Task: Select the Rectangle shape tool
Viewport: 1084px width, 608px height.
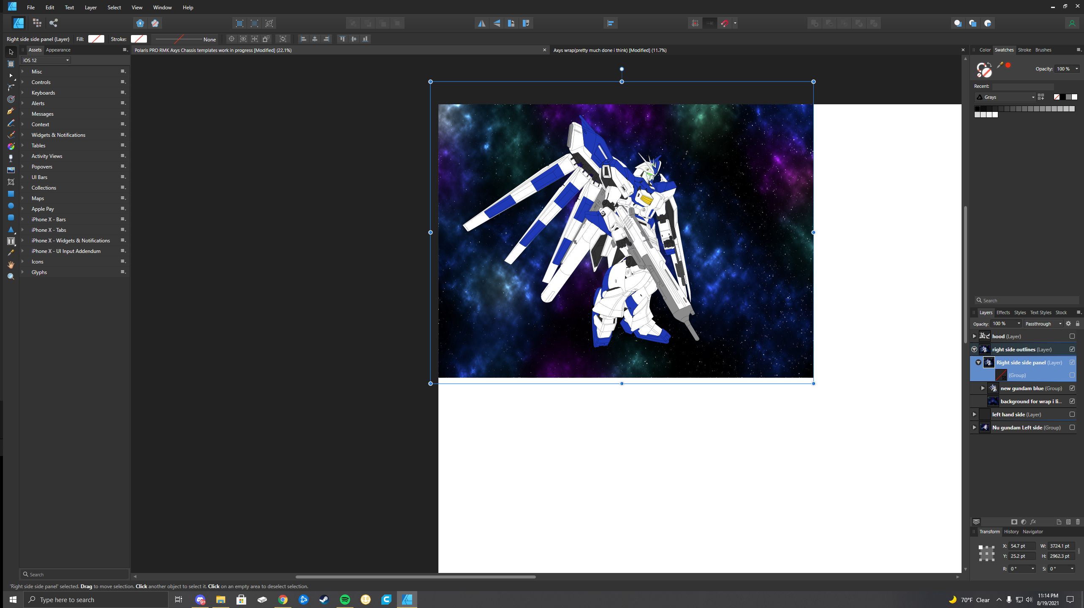Action: (11, 194)
